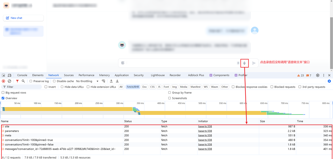Open the network search magnifier

point(23,81)
